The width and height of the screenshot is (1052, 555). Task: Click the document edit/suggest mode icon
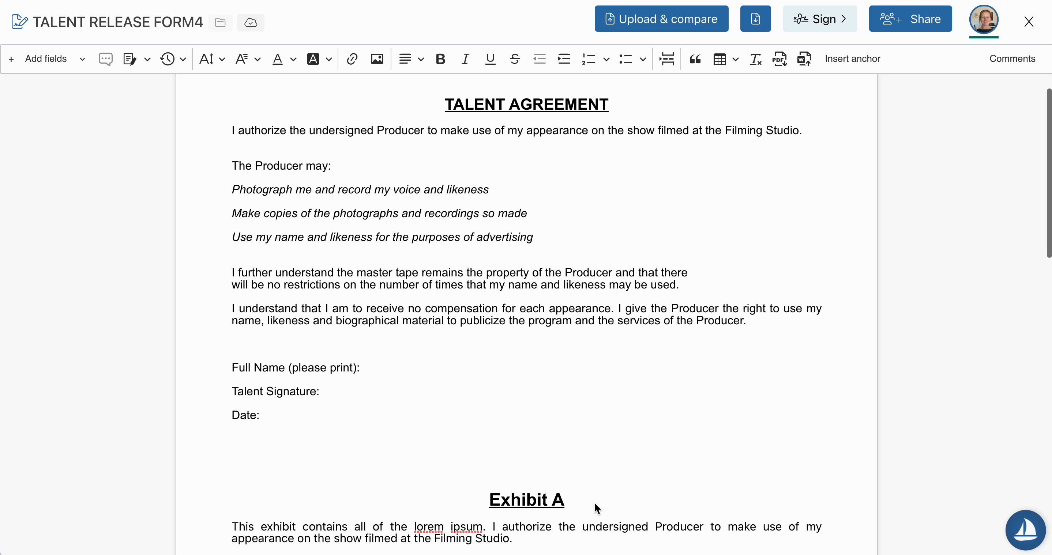pyautogui.click(x=130, y=59)
